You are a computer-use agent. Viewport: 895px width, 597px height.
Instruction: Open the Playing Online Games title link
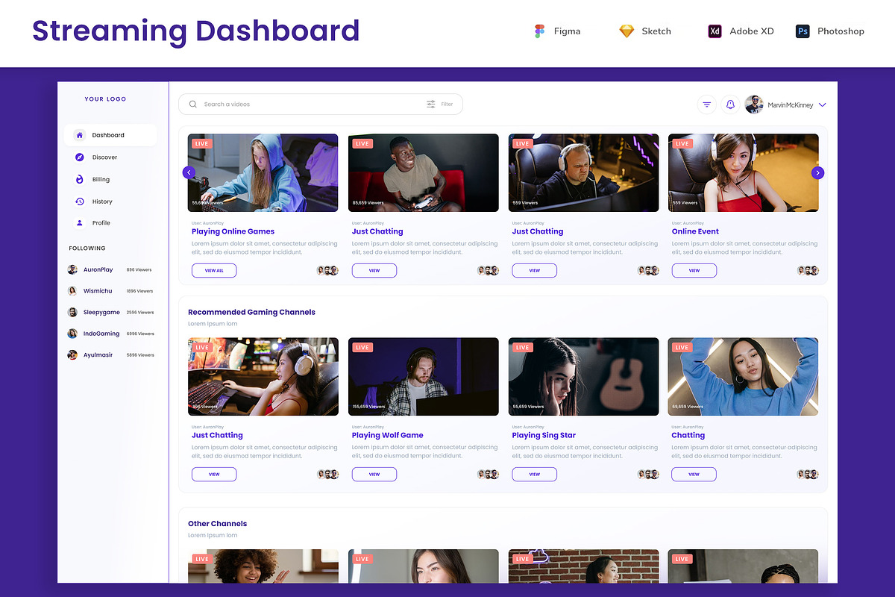click(233, 231)
